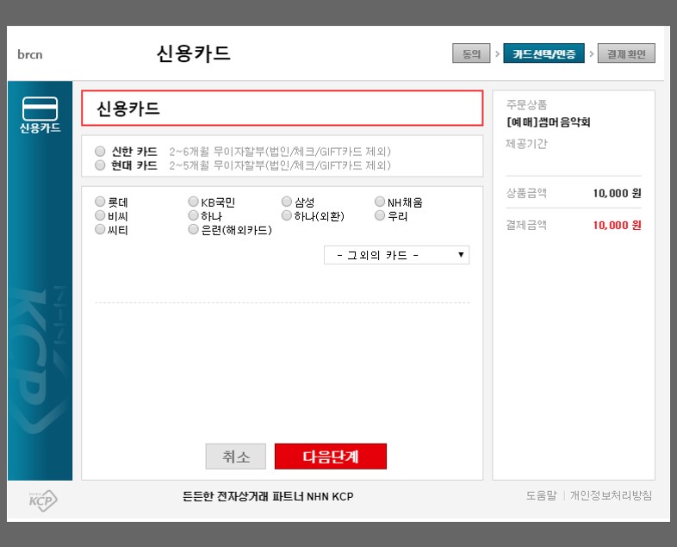Open the 개인정보처리방침 link
This screenshot has width=677, height=547.
(611, 496)
